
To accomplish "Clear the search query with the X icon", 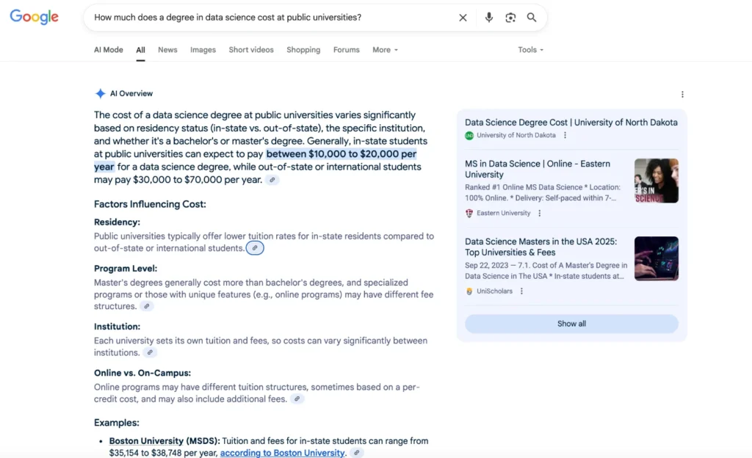I will point(463,18).
